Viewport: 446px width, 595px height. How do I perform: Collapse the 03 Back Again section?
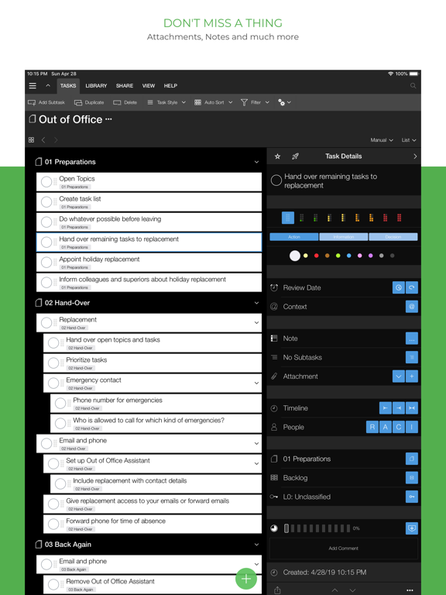257,545
